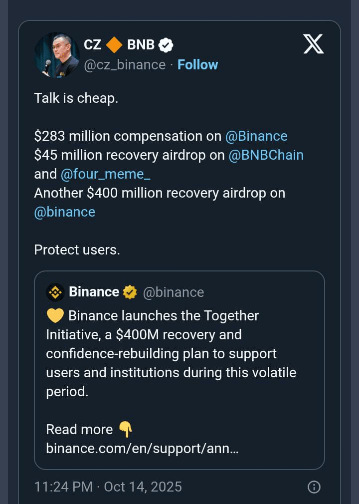Click the orange diamond in CZ's name
The height and width of the screenshot is (504, 359).
coord(114,45)
